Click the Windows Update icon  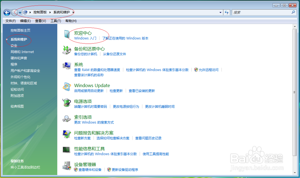coord(67,87)
